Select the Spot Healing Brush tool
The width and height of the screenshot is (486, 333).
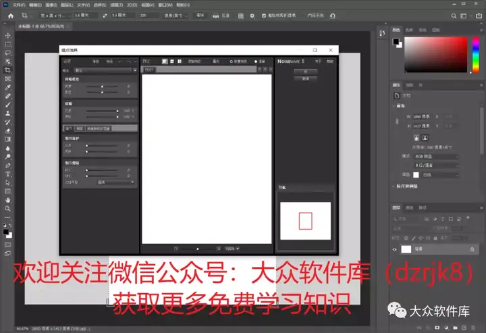point(7,96)
